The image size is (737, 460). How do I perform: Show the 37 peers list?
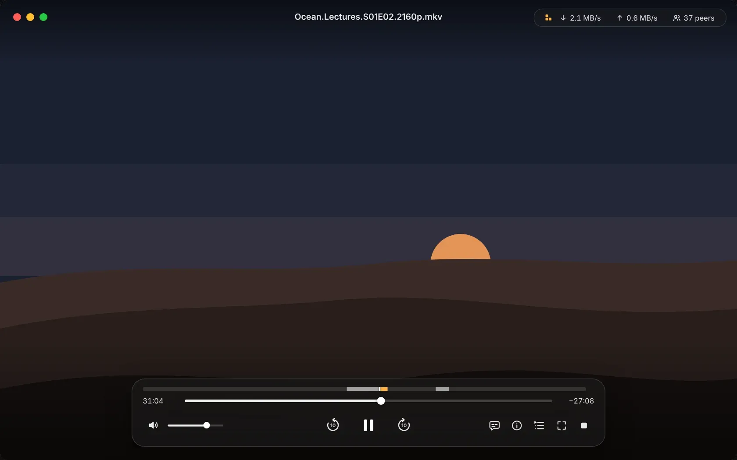694,18
